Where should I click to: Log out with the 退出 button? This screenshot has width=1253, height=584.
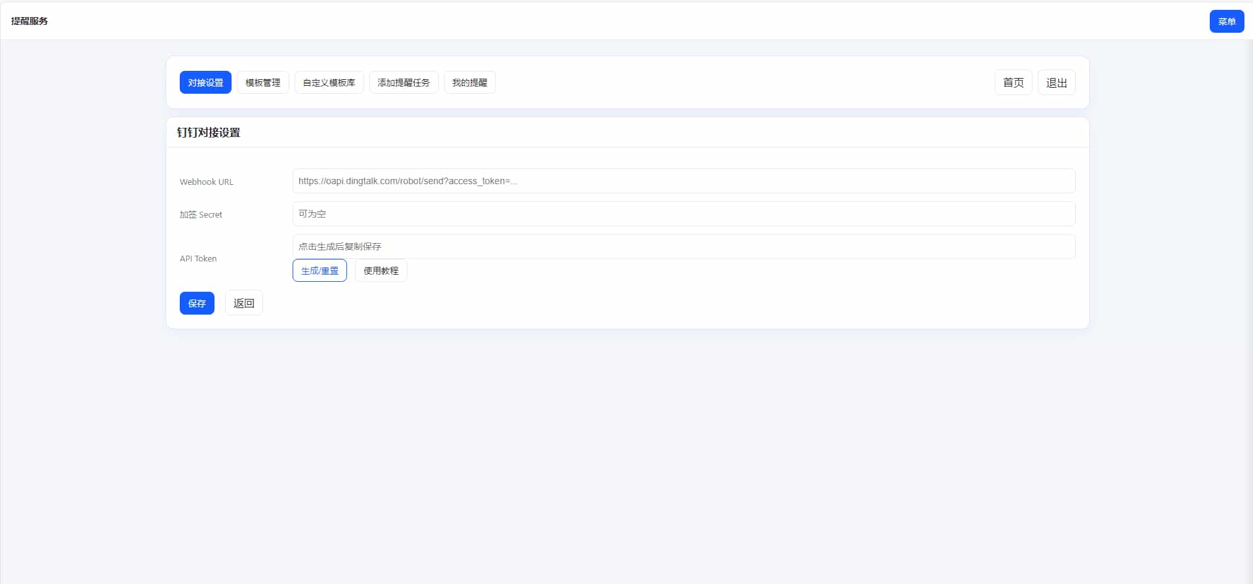click(1056, 83)
